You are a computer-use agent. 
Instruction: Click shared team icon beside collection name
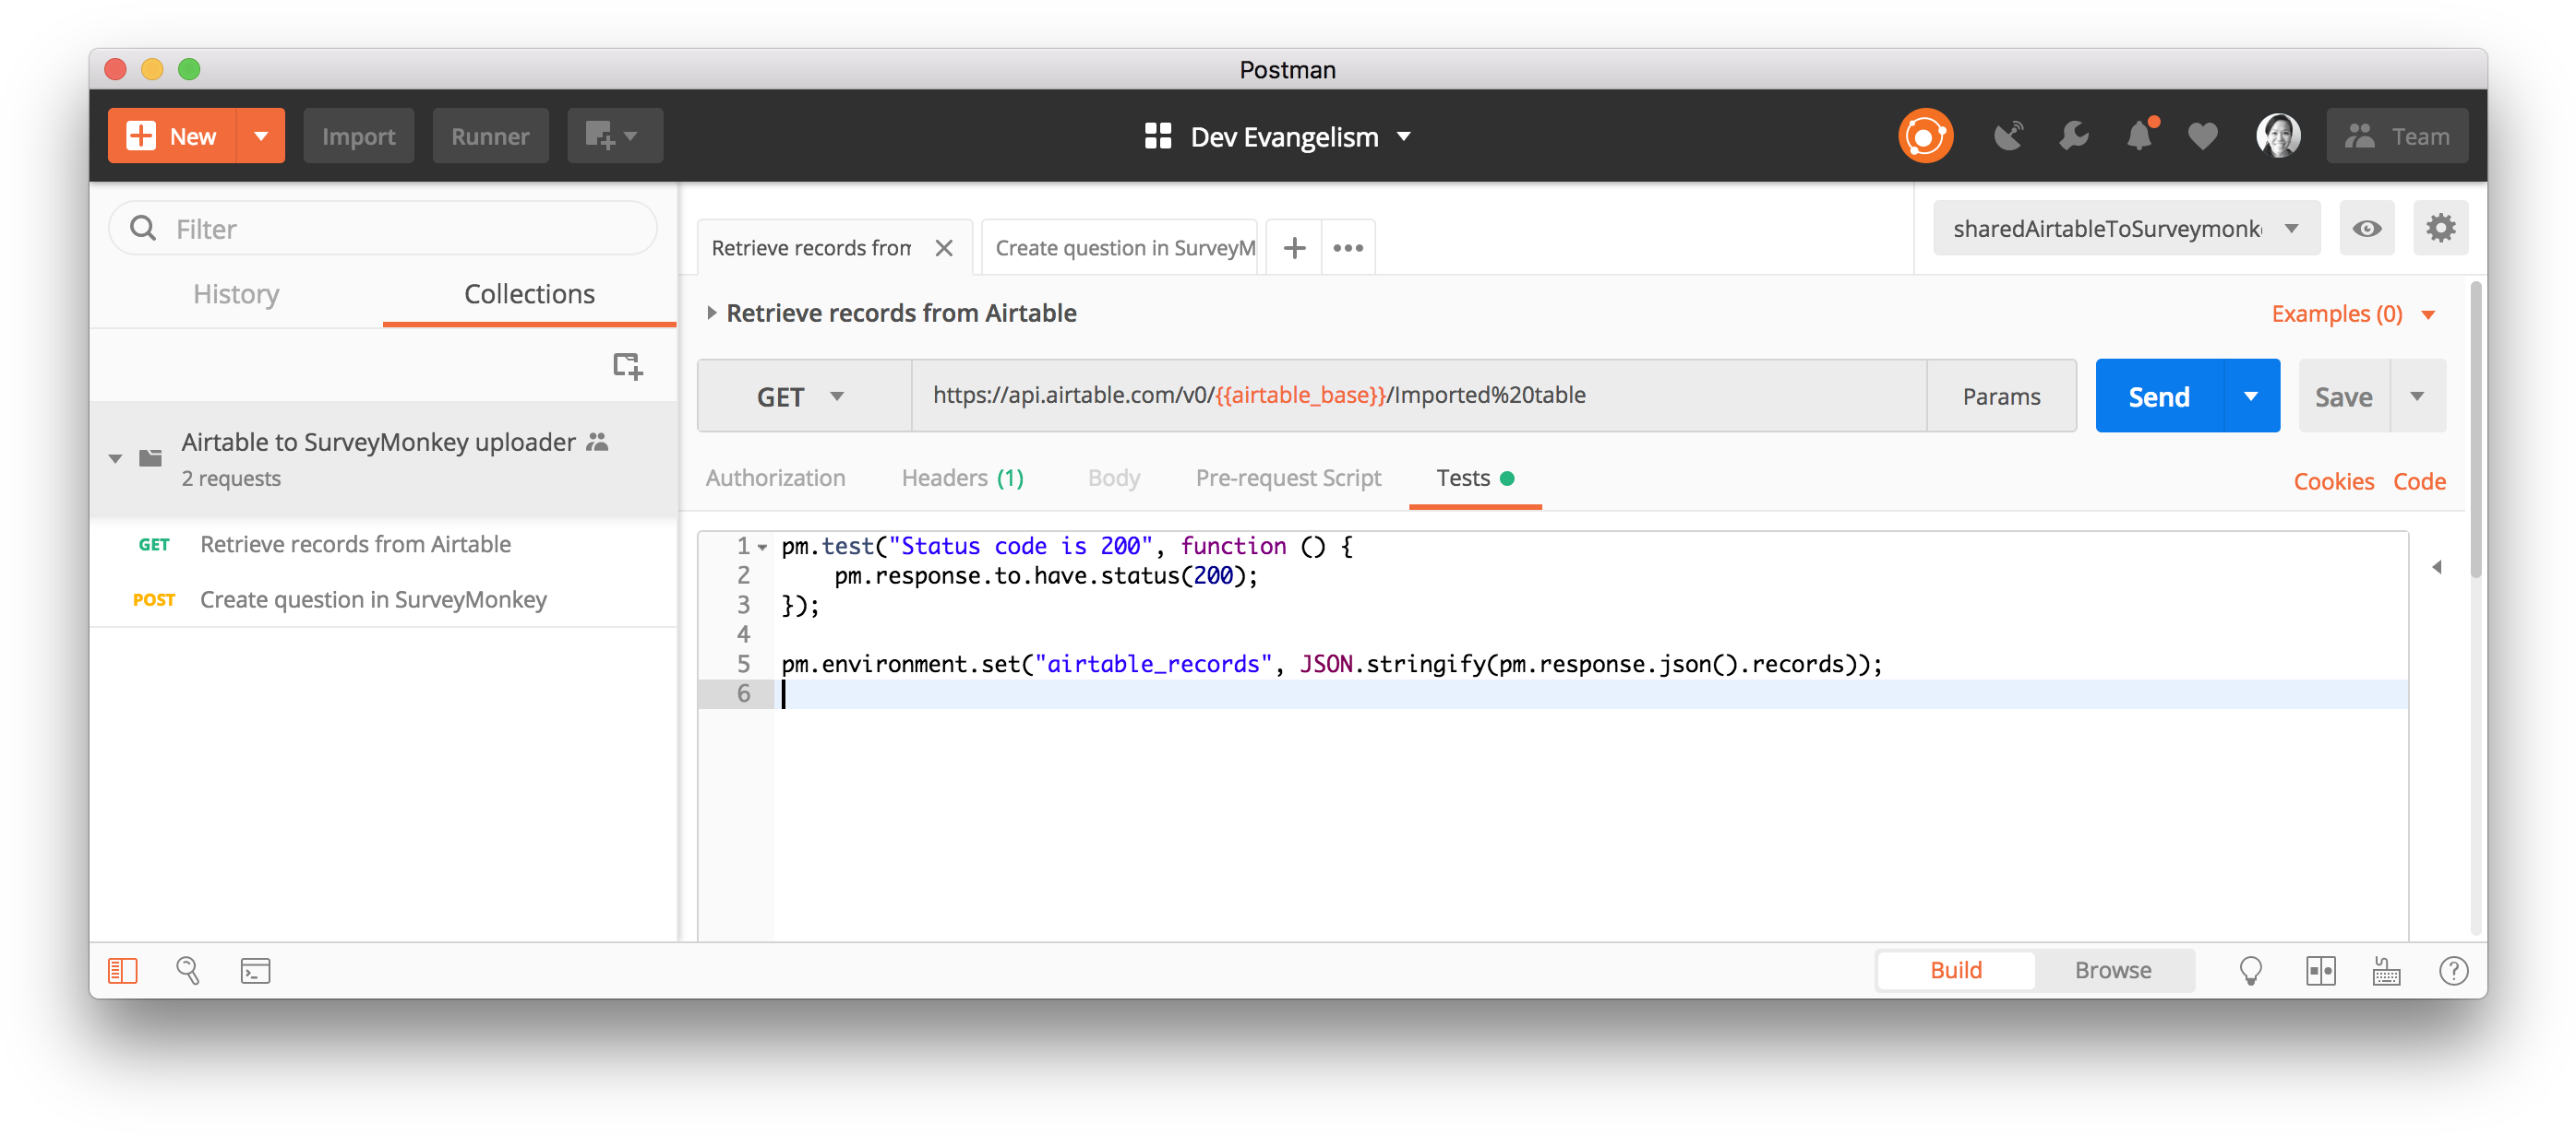pos(597,441)
